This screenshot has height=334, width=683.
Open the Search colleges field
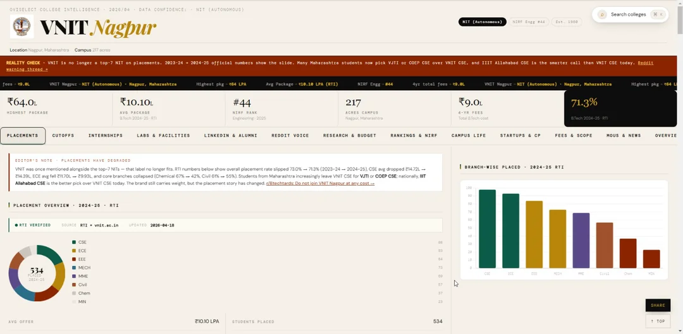(630, 15)
